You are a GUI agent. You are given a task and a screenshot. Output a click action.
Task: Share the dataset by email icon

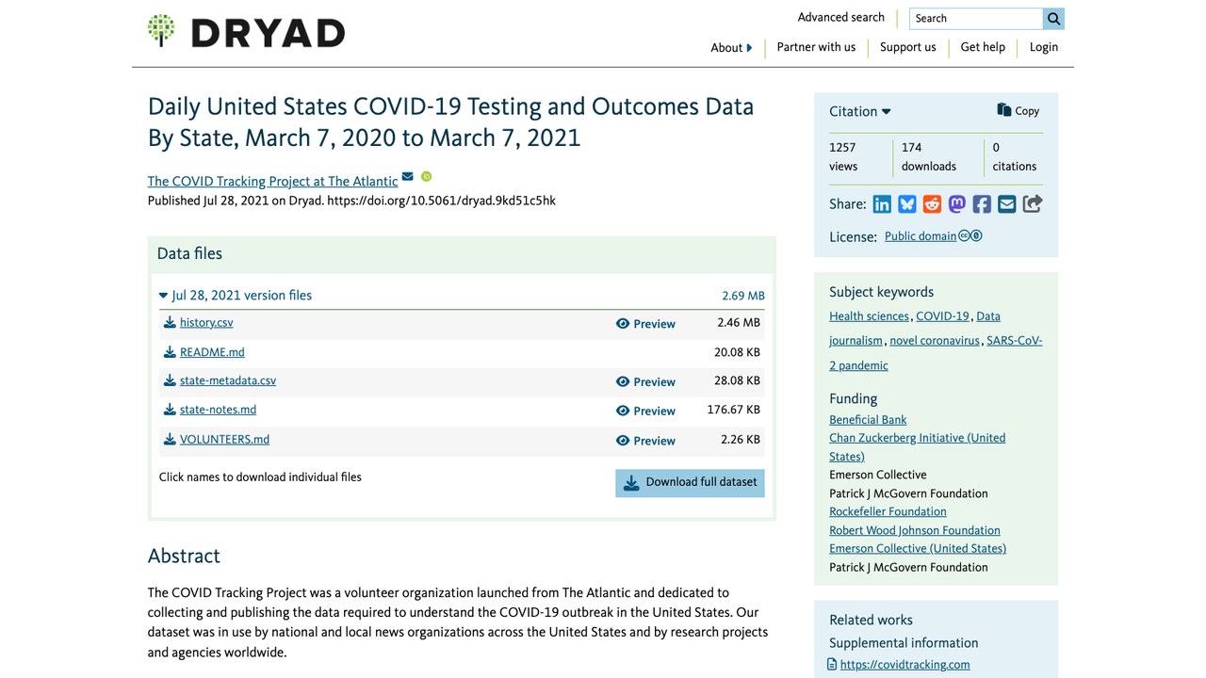[x=1007, y=204]
